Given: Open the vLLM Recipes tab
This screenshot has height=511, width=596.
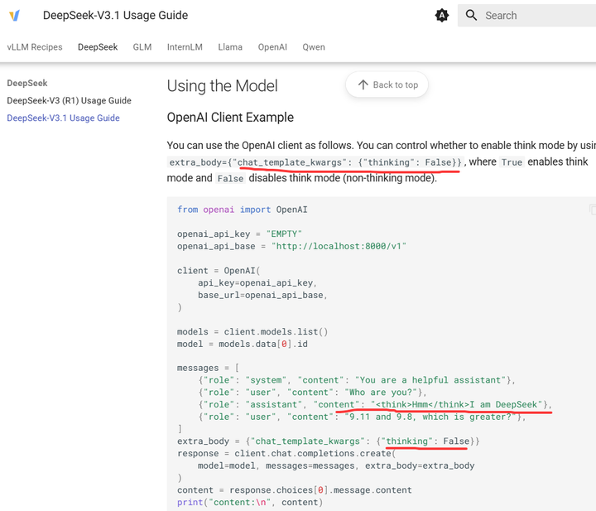Looking at the screenshot, I should click(35, 47).
